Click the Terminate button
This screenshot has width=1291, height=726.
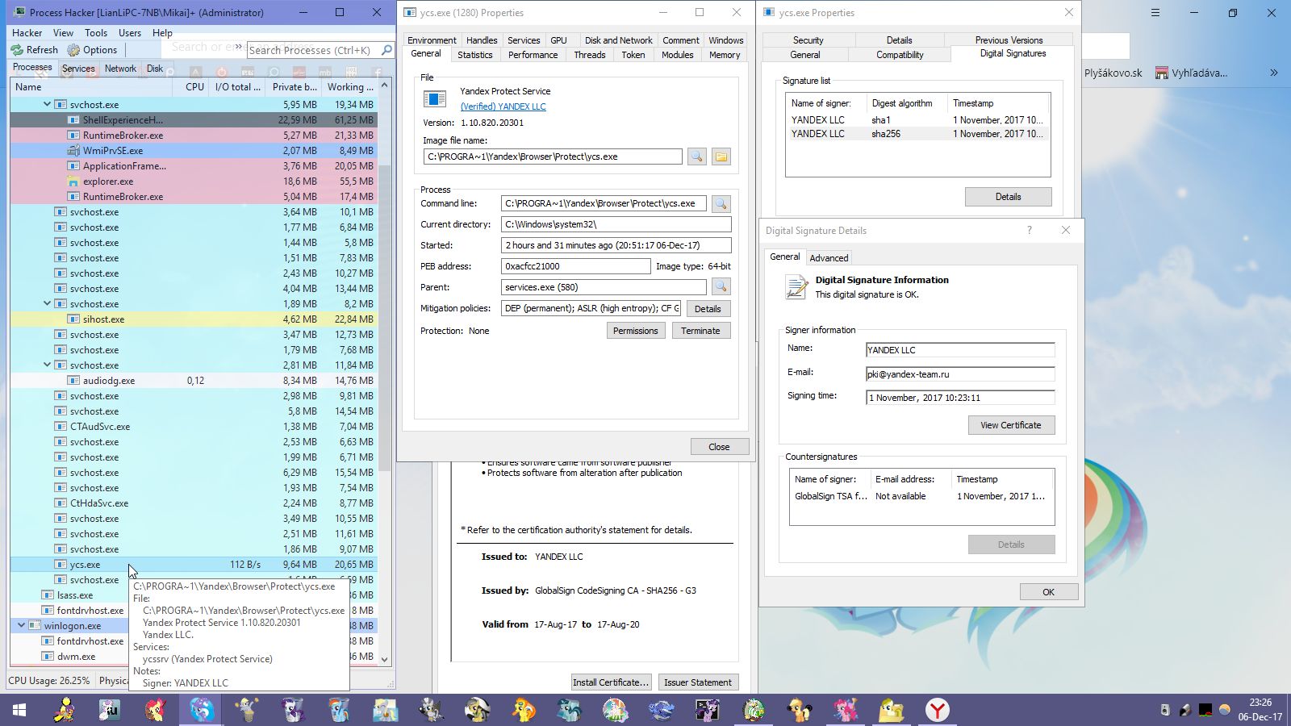coord(700,331)
